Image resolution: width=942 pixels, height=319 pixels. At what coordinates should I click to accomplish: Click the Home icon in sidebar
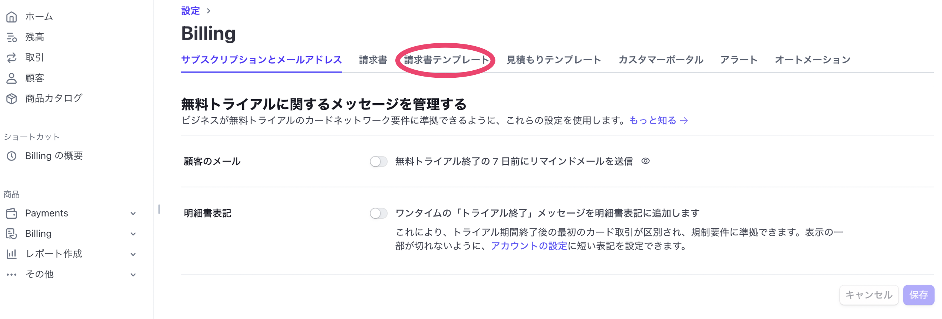(11, 17)
